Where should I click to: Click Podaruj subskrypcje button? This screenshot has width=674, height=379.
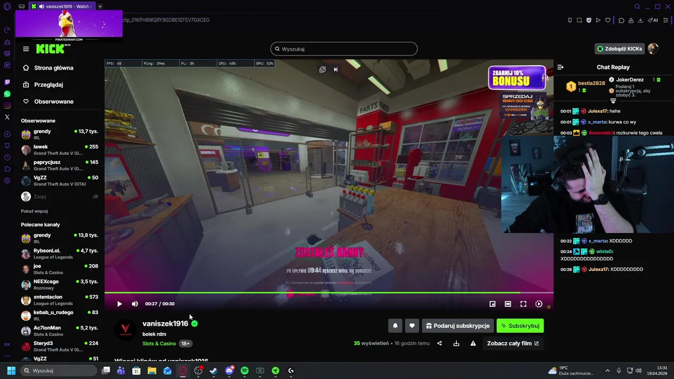click(x=458, y=326)
